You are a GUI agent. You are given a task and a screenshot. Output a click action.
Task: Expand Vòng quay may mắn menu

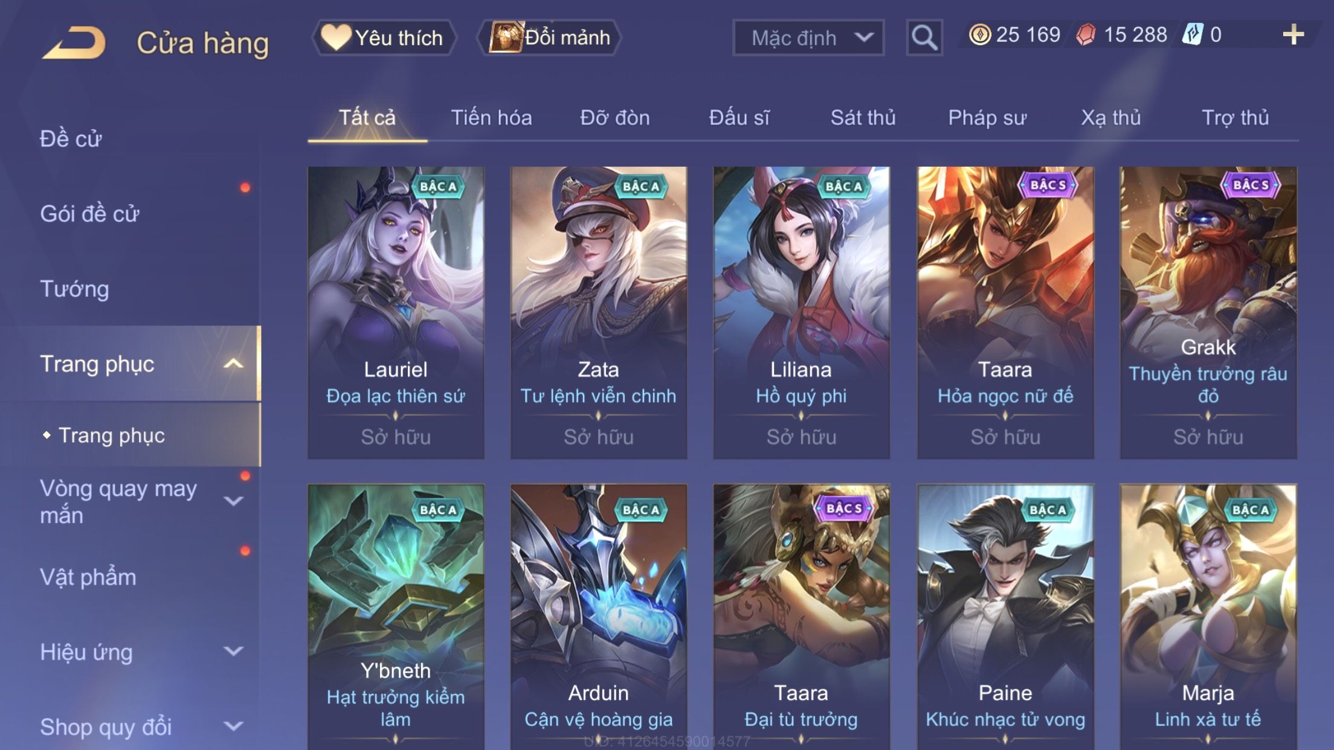click(x=233, y=501)
